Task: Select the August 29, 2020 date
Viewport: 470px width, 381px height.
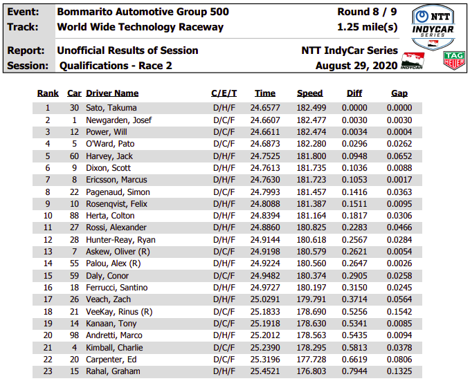Action: [x=356, y=66]
